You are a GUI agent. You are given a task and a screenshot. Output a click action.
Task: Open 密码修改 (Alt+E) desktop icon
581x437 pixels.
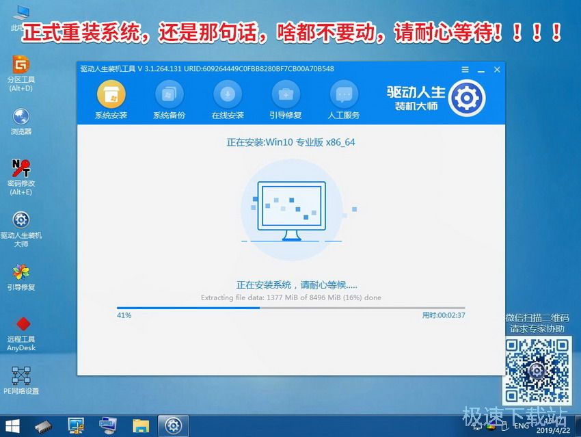click(21, 177)
